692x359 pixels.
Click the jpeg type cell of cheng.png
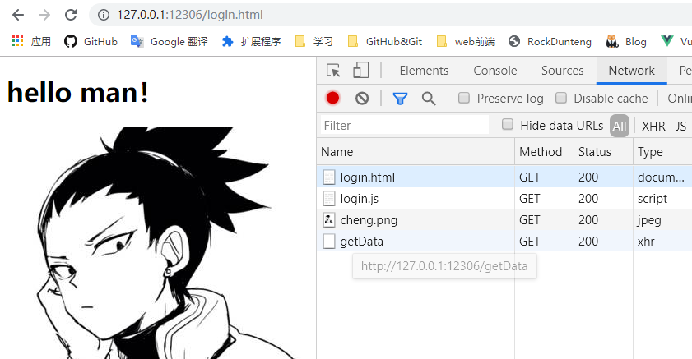click(649, 220)
